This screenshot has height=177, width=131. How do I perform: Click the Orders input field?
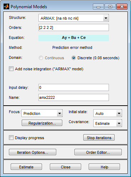[74, 27]
